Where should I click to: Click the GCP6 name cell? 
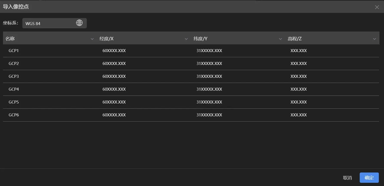click(x=14, y=115)
